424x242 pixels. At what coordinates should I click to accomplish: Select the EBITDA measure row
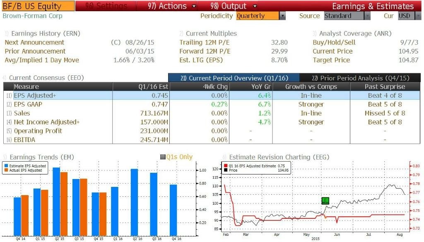click(x=212, y=140)
